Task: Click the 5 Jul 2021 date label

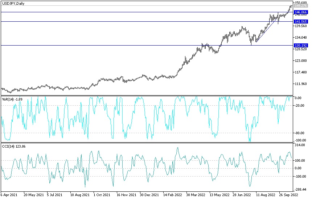Action: tap(54, 195)
